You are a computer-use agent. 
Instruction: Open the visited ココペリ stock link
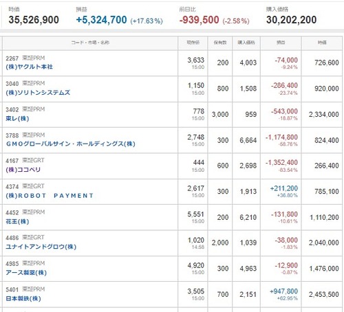[23, 170]
